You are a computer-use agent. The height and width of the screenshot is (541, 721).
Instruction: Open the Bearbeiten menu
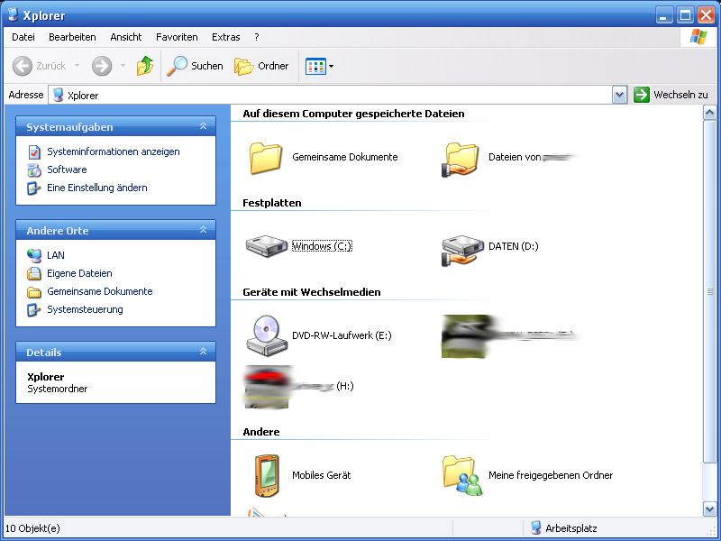coord(72,37)
